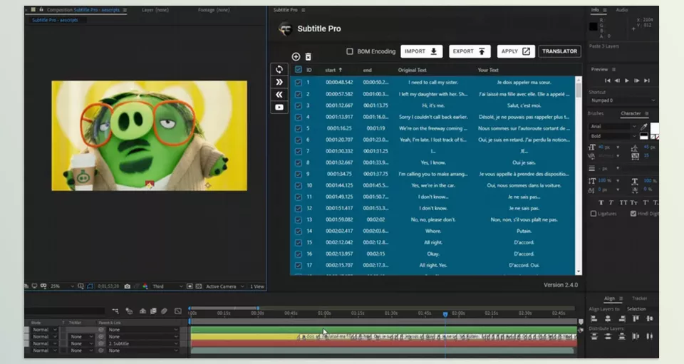Switch to the Tracker tab
684x364 pixels.
click(640, 298)
